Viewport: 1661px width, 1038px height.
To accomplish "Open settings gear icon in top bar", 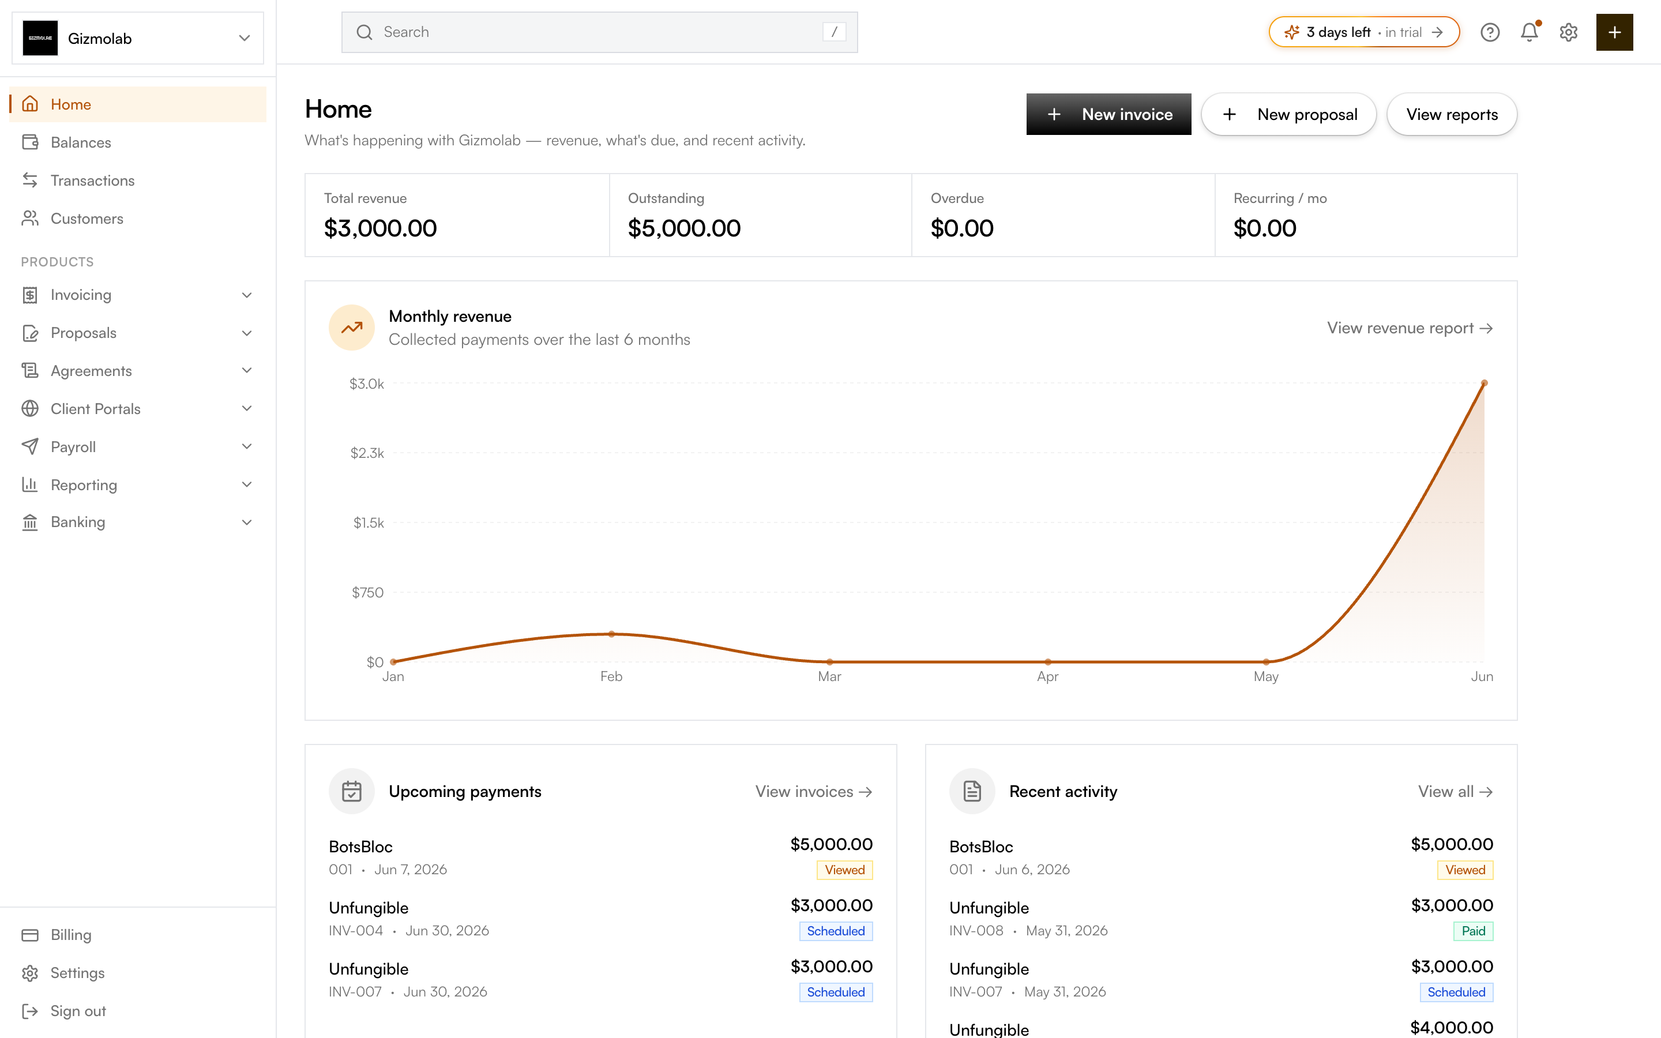I will (1568, 32).
